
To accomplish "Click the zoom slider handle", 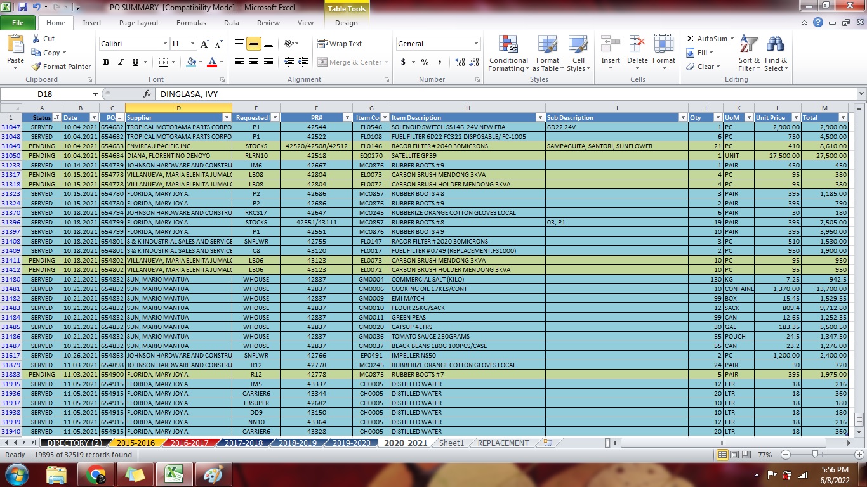I will 814,455.
